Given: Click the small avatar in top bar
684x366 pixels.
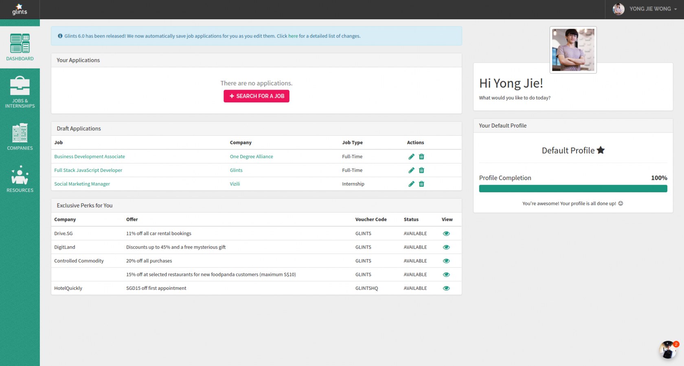Looking at the screenshot, I should coord(618,9).
